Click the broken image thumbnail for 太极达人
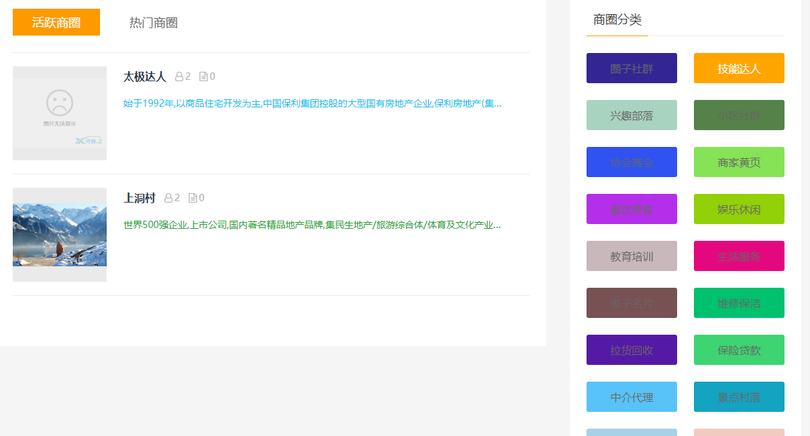Screen dimensions: 810x436 coord(60,113)
